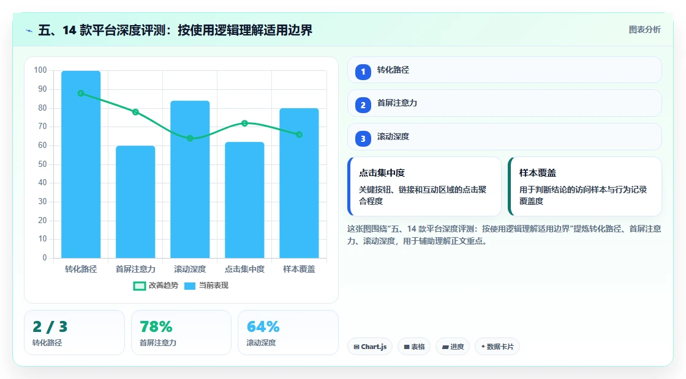Click the 首屏注意力 bar in the chart

coord(135,202)
